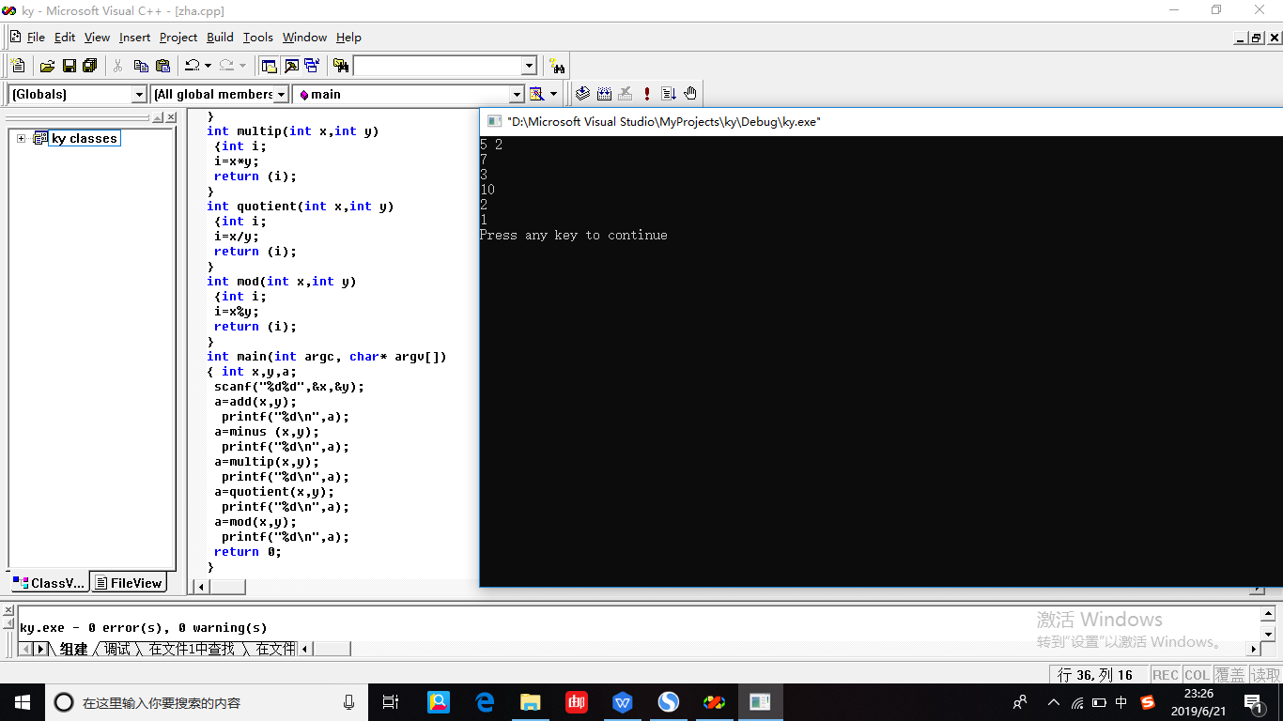Click the Save All toolbar icon
The height and width of the screenshot is (721, 1283).
(x=90, y=66)
